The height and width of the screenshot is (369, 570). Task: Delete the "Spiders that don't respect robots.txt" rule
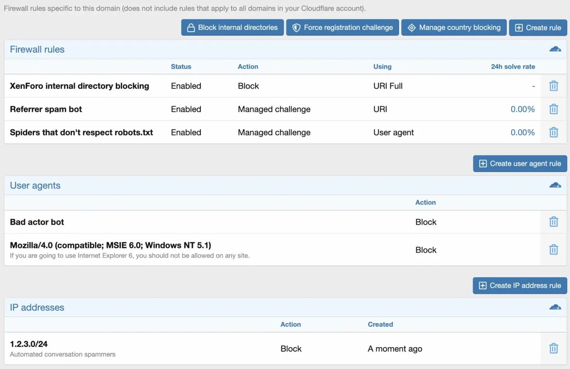coord(553,132)
